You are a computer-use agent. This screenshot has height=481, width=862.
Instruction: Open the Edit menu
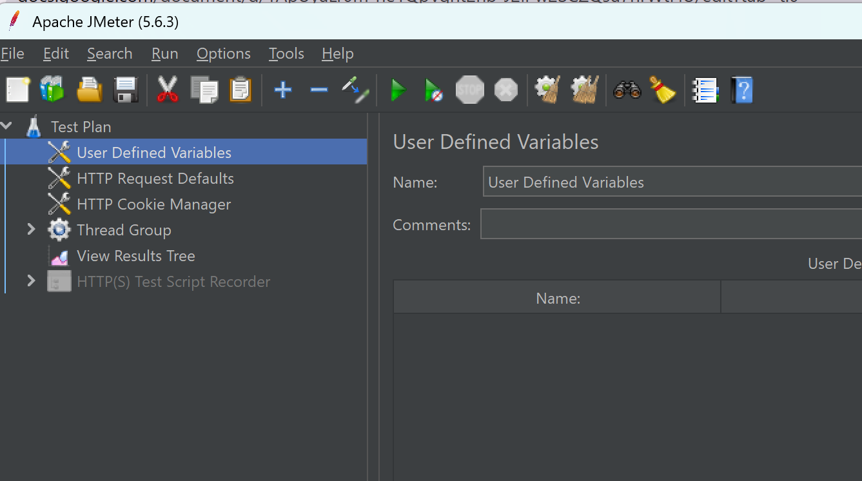(x=56, y=54)
